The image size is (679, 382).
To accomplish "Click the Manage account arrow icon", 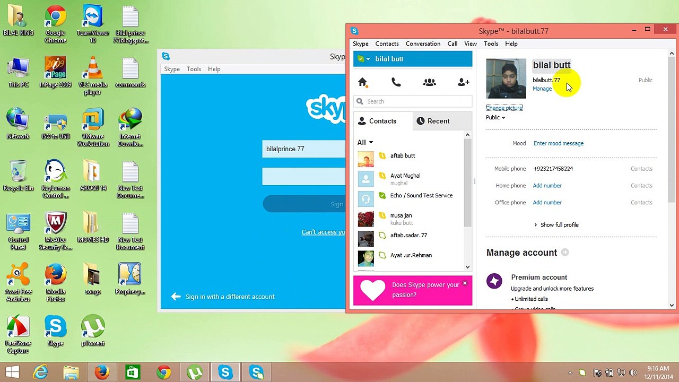I will [x=565, y=253].
